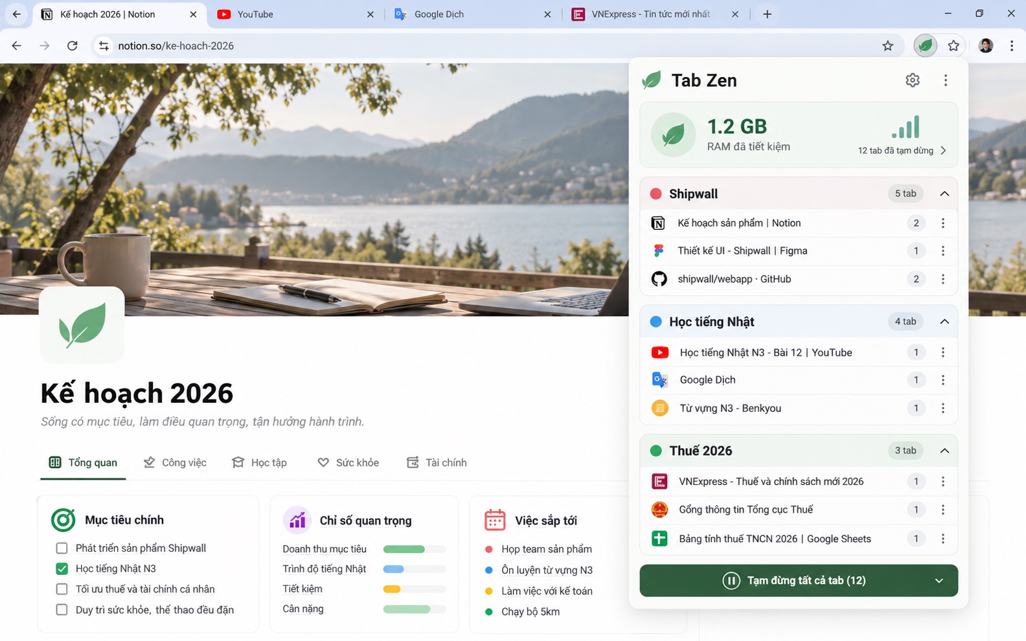Open options for Google Dịch entry
This screenshot has height=641, width=1026.
pos(942,380)
